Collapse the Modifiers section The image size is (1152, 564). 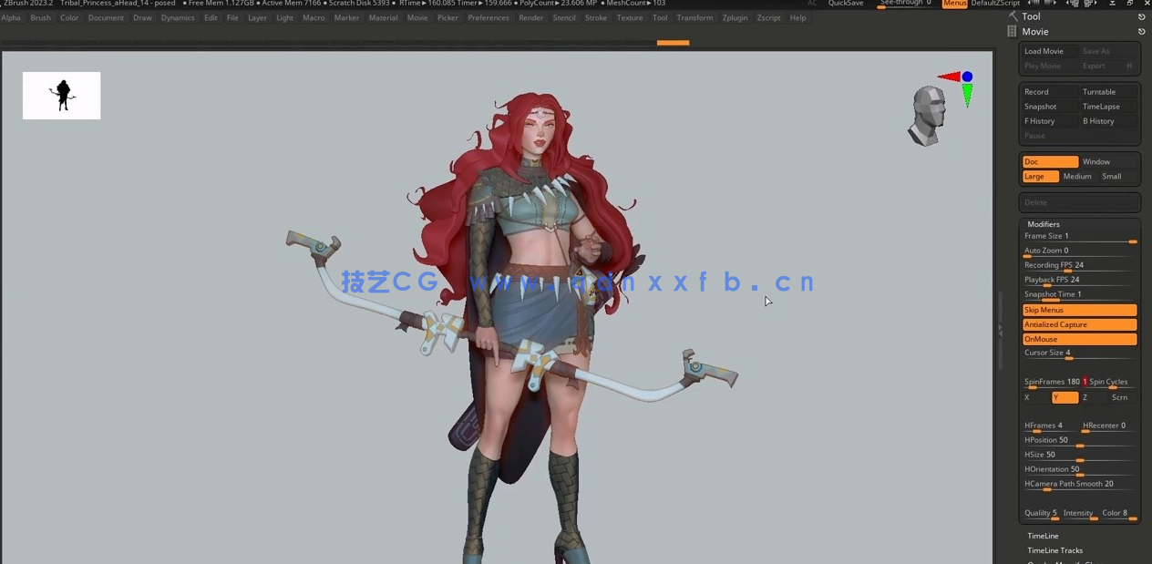click(x=1044, y=223)
